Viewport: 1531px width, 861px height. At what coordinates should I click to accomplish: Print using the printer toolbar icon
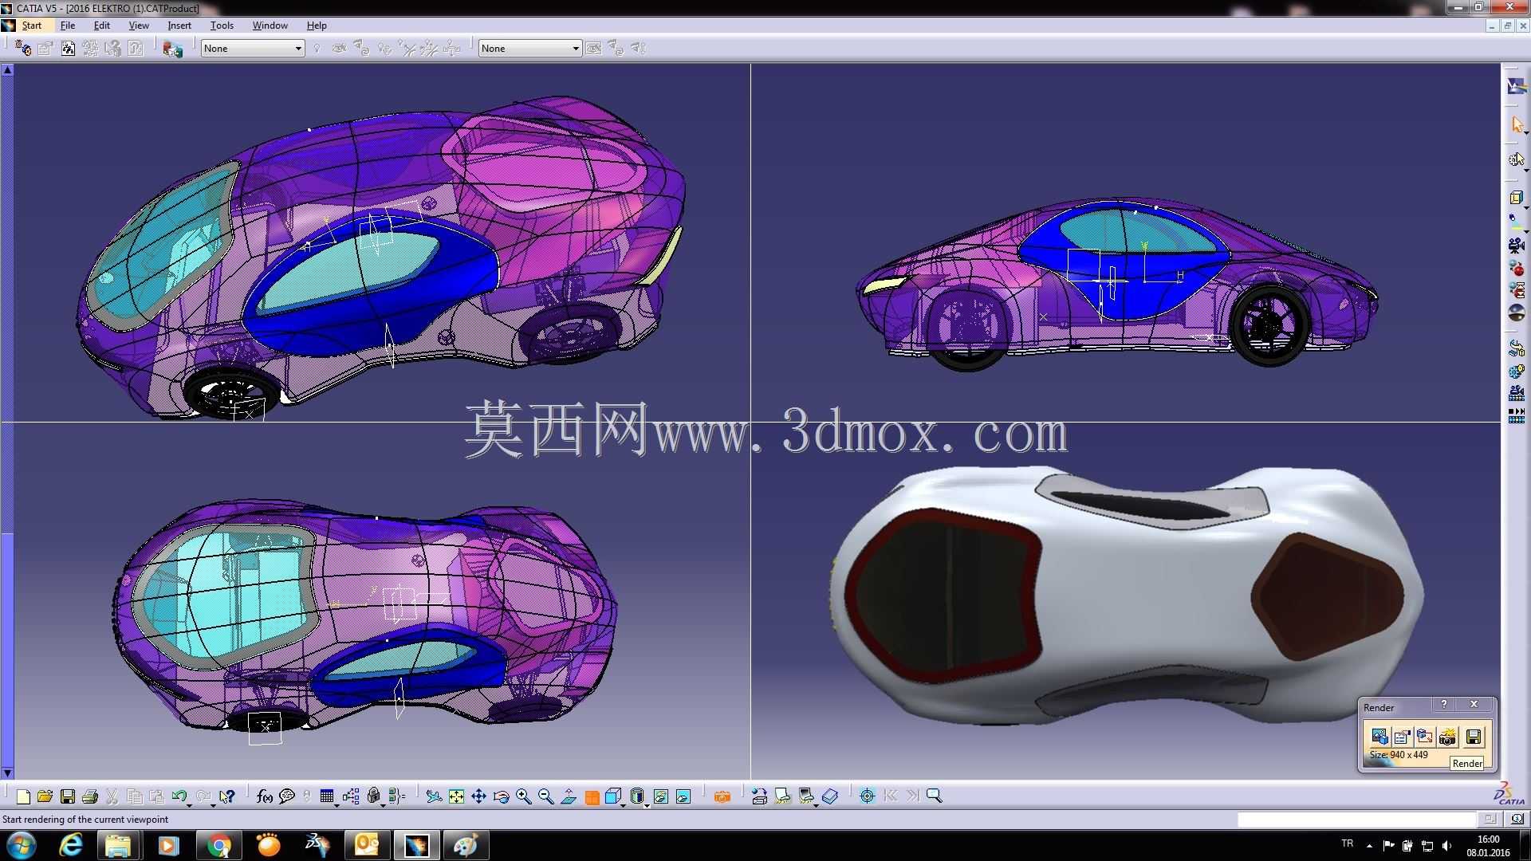90,796
